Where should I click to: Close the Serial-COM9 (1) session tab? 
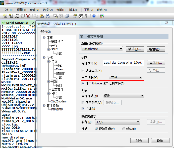click(x=33, y=23)
